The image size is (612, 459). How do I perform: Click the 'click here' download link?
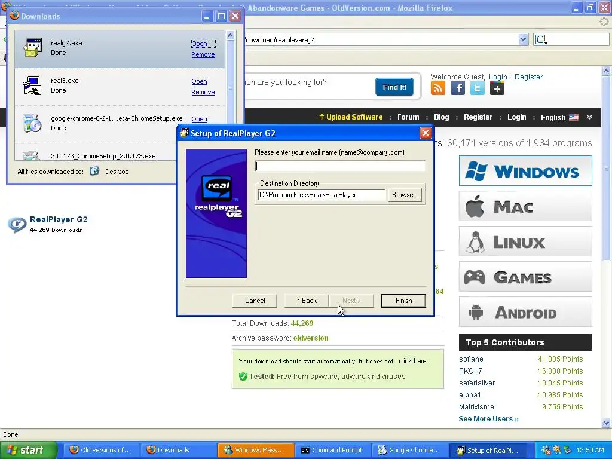413,361
